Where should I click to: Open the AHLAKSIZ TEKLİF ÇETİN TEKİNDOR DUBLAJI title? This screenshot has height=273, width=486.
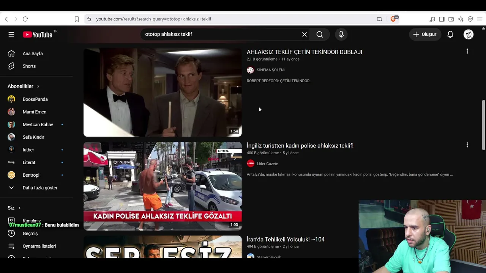click(305, 52)
